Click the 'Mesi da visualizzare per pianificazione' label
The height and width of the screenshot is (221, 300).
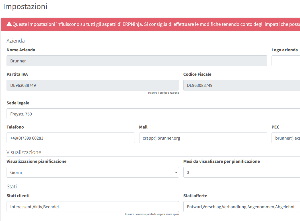pyautogui.click(x=221, y=161)
